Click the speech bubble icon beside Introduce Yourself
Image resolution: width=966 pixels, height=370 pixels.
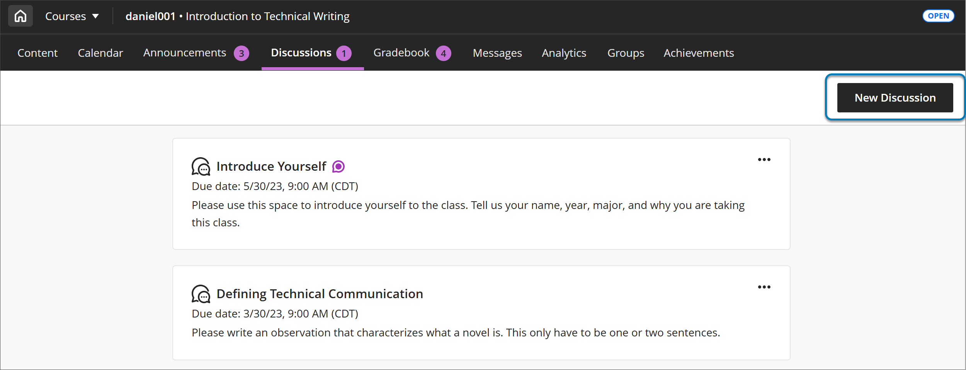coord(201,167)
